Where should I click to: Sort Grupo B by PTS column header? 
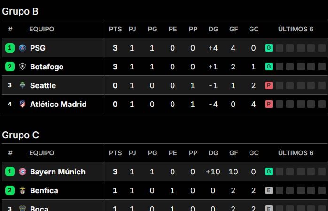point(115,29)
